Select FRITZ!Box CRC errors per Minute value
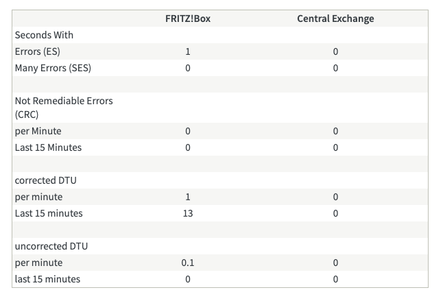Screen dimensions: 432x290 [187, 131]
